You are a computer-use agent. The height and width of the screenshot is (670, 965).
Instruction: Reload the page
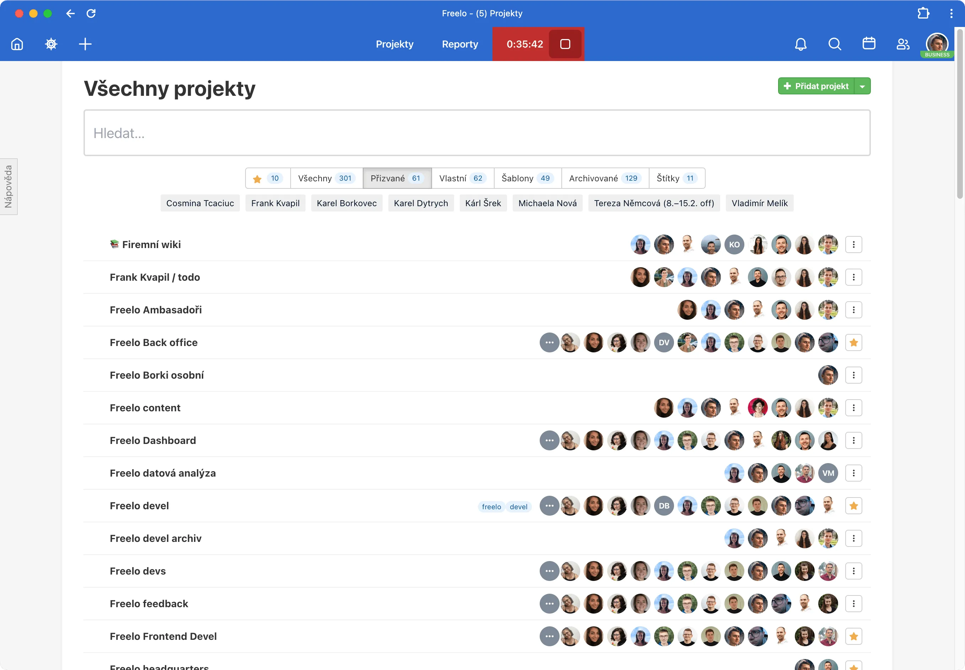[91, 13]
